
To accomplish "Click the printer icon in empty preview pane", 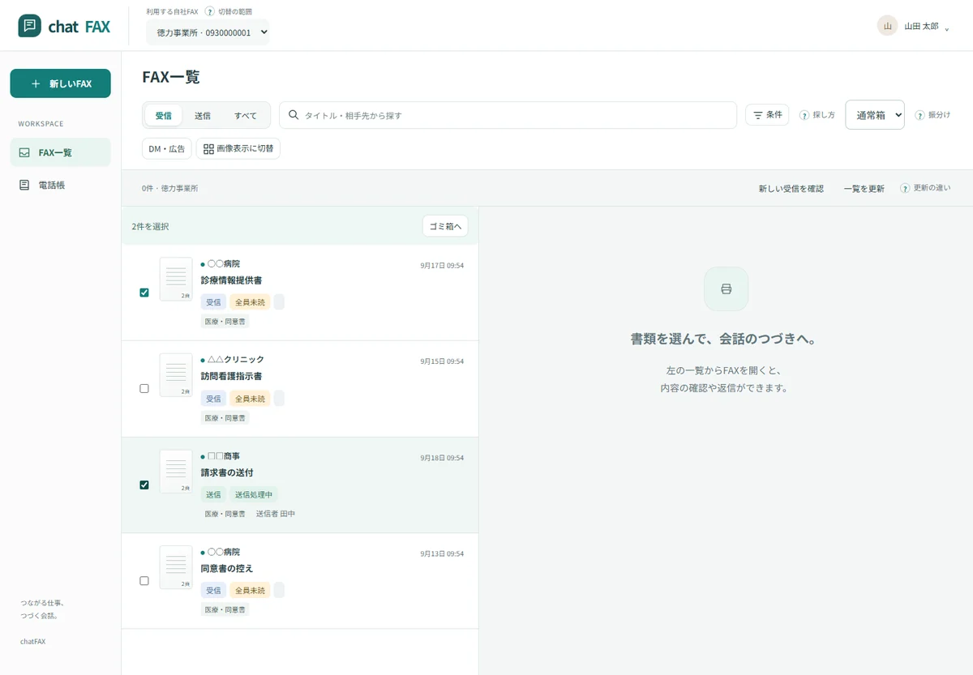I will pyautogui.click(x=727, y=289).
